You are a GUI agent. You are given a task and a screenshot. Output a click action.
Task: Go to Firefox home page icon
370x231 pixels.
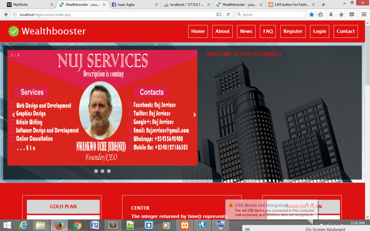341,15
